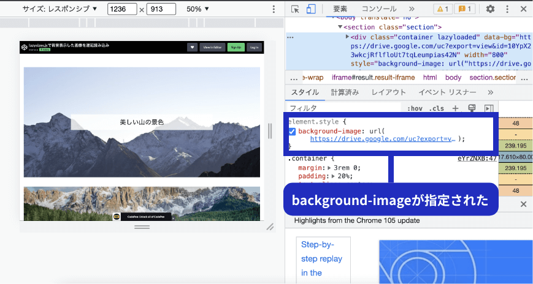Image resolution: width=533 pixels, height=284 pixels.
Task: Click View in Editor button
Action: pos(212,48)
